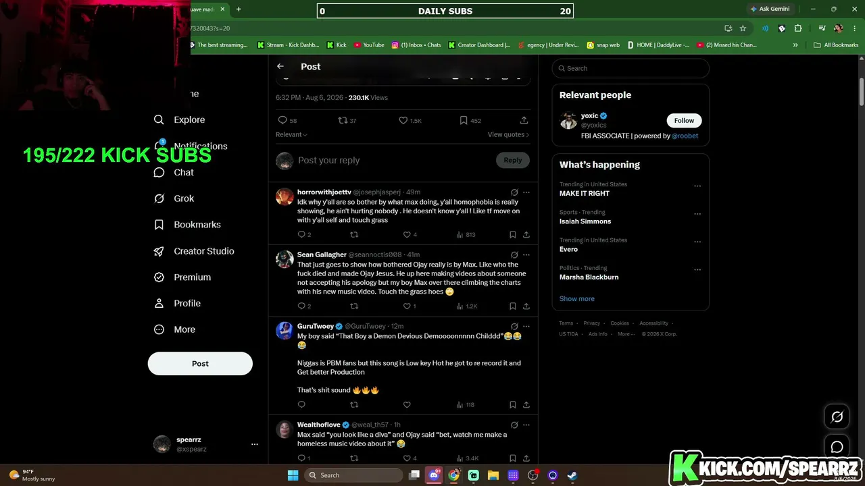Open more options on horrorwithjoettv's reply
The height and width of the screenshot is (486, 865).
coord(526,192)
